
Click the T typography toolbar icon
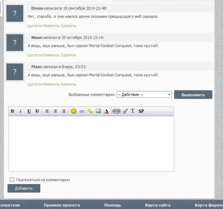click(132, 111)
